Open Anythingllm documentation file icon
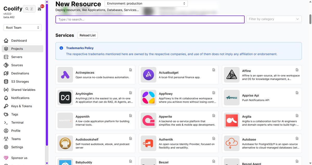 pos(131,93)
